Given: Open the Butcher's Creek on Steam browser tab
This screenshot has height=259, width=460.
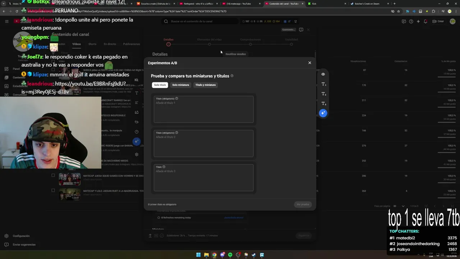Looking at the screenshot, I should click(x=369, y=4).
